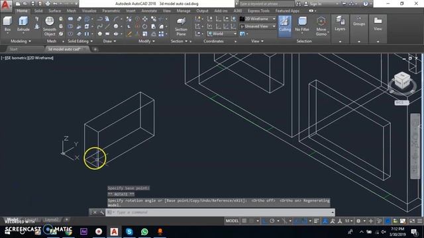Viewport: 424px width, 238px height.
Task: Add a new drawing tab with plus
Action: point(95,49)
